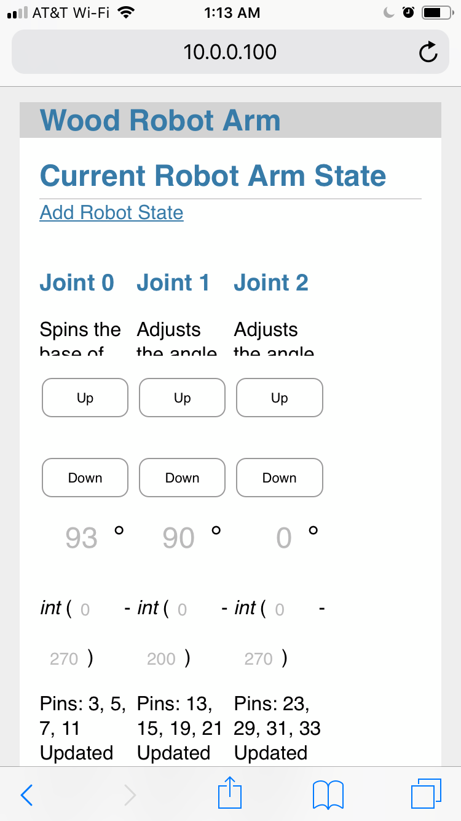
Task: Open the Safari bookmarks book icon
Action: pos(328,795)
